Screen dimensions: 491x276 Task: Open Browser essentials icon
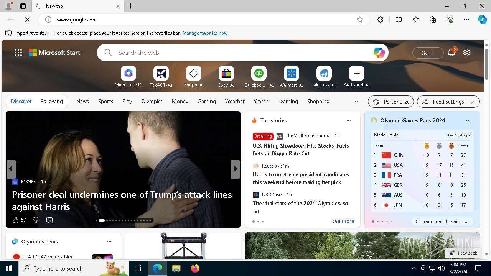(450, 20)
